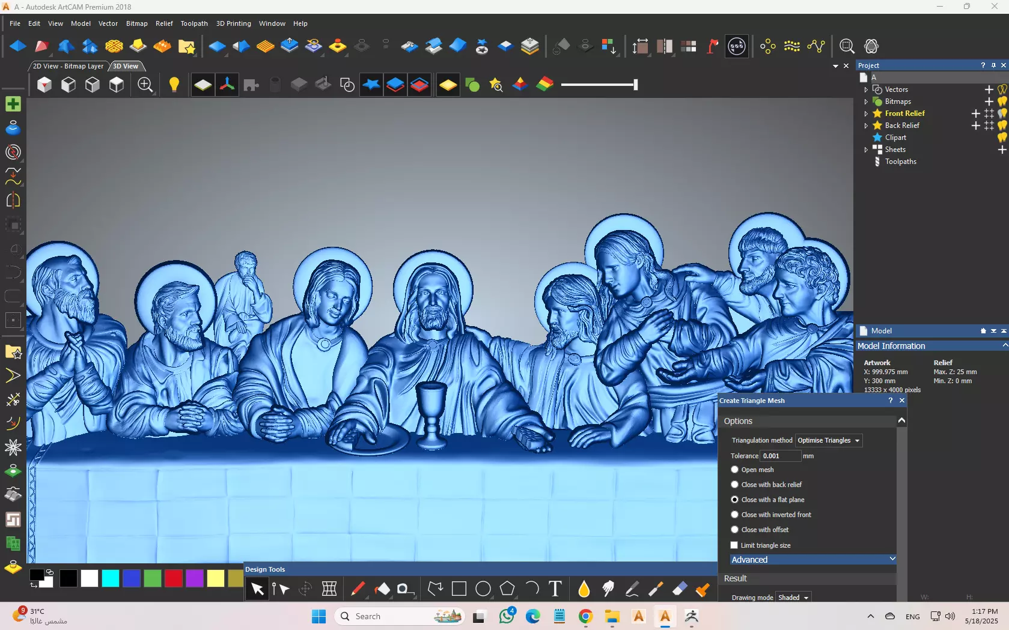Enable Limit triangle size checkbox
Screen dimensions: 1009x630
click(x=734, y=545)
